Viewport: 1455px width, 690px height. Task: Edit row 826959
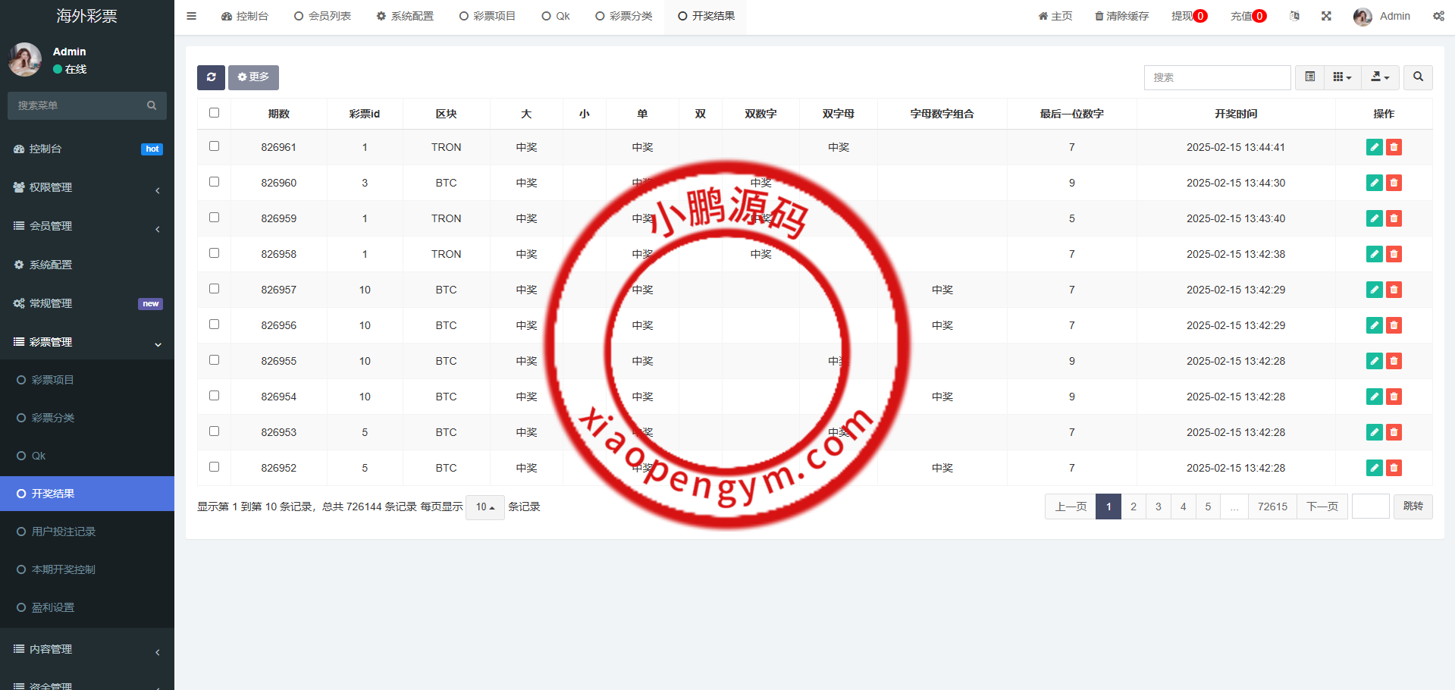click(1374, 218)
